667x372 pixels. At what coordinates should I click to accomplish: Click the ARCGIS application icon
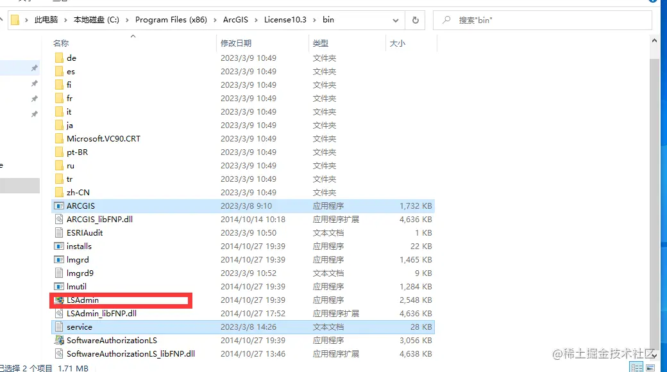tap(59, 206)
